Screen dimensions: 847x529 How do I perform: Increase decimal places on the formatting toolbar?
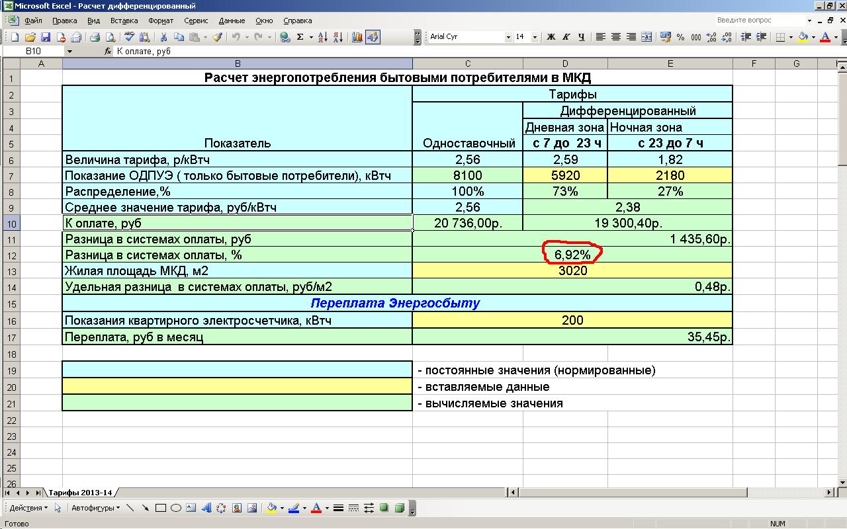point(711,37)
